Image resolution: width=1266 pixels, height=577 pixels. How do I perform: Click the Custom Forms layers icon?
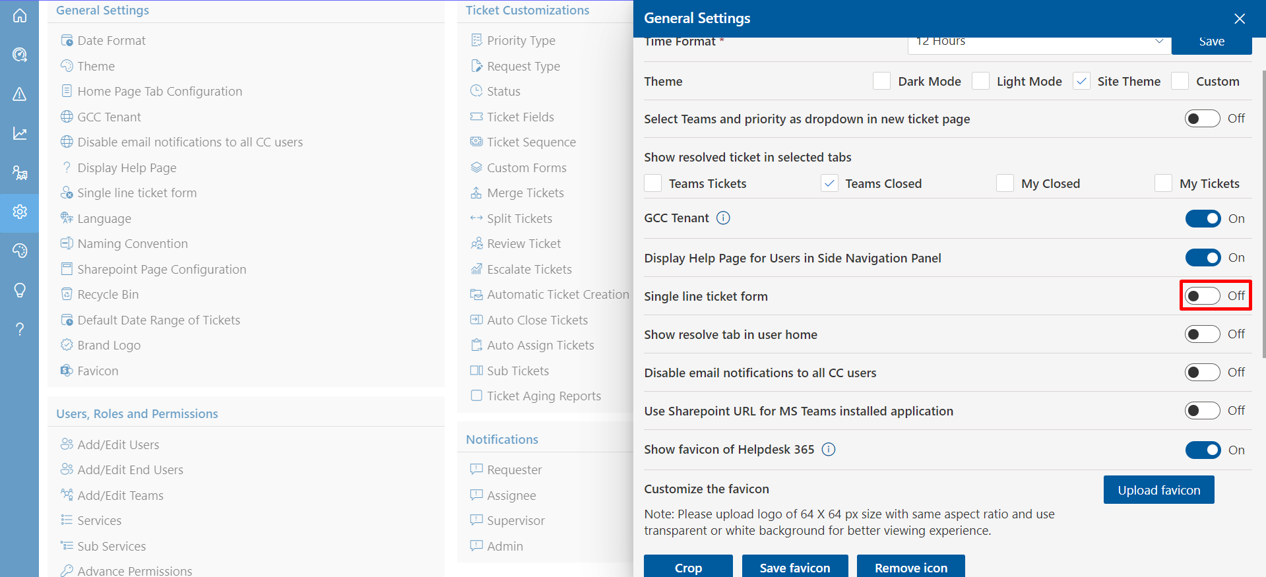[476, 167]
